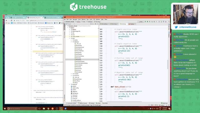The image size is (200, 113).
Task: Expand the node_modules folder
Action: coord(70,36)
